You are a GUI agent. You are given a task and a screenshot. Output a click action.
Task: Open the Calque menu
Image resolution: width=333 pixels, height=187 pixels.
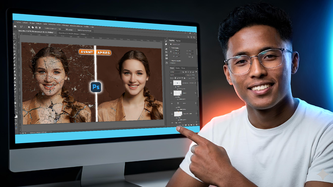(39, 24)
